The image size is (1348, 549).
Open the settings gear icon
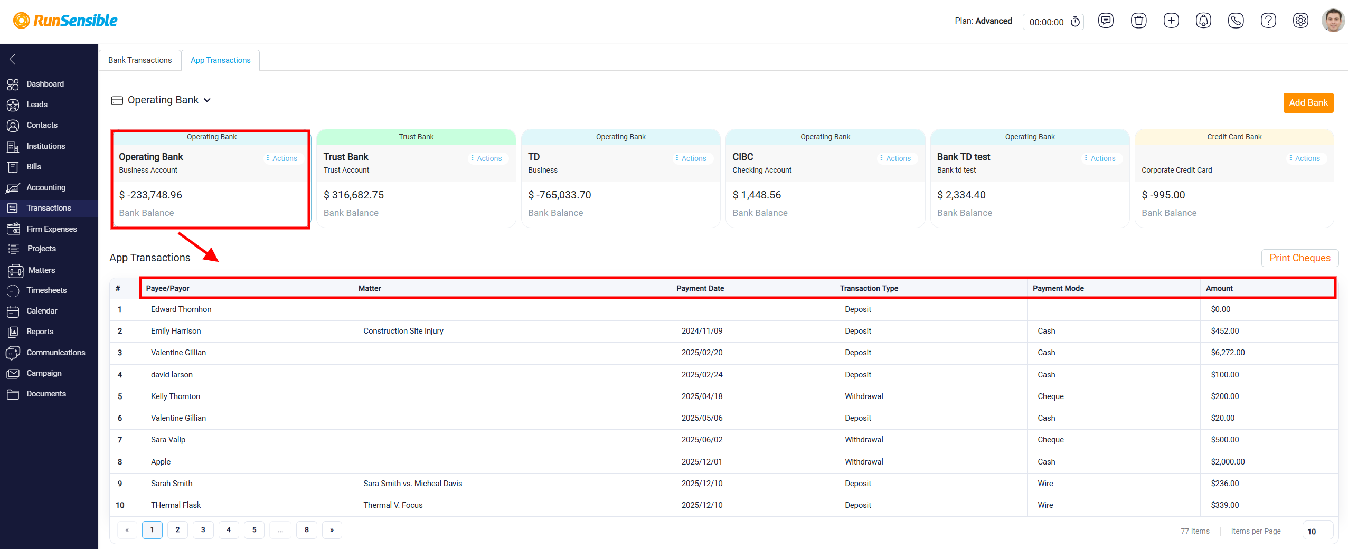(x=1300, y=21)
